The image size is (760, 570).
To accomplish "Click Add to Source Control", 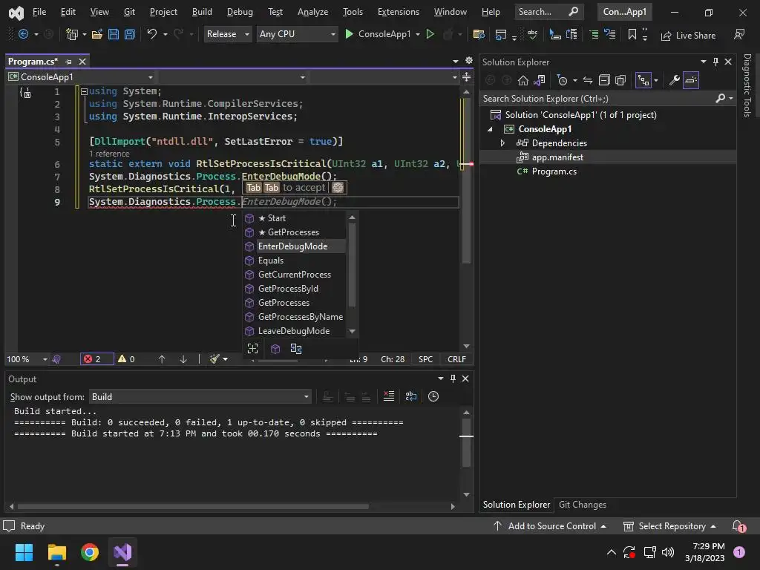I will coord(550,526).
